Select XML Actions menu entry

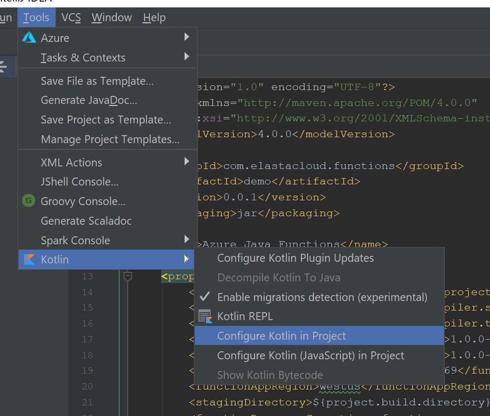pyautogui.click(x=108, y=163)
